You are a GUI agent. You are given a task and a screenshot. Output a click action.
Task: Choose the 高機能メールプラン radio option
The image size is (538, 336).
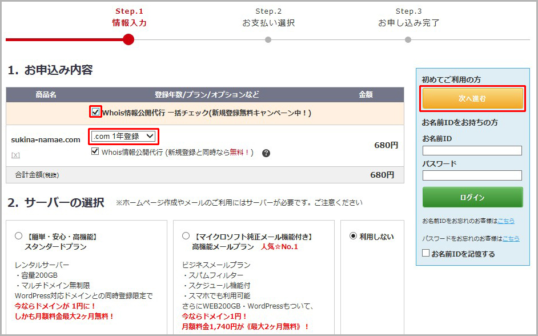186,236
